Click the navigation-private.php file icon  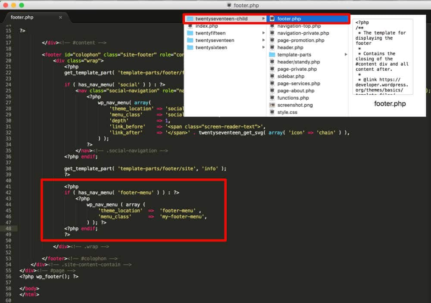pos(272,33)
